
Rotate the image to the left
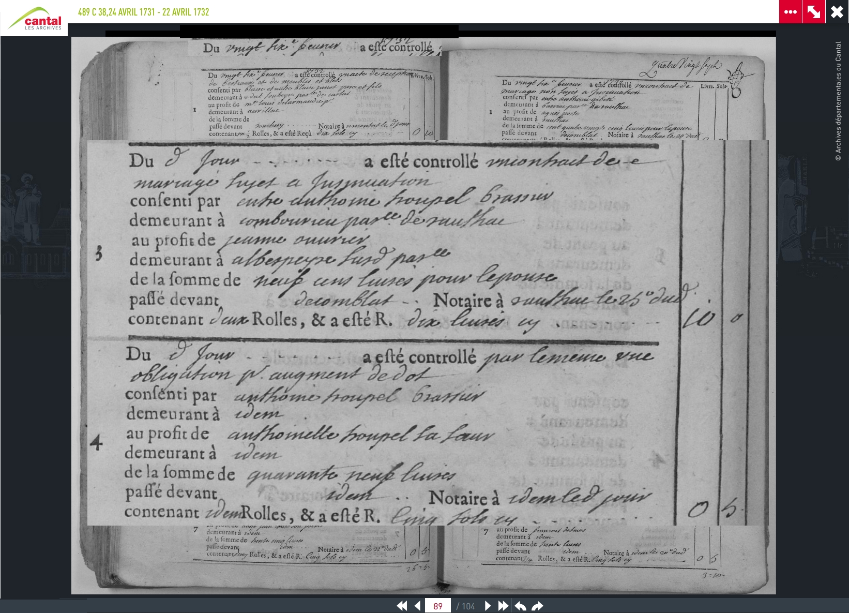click(521, 606)
